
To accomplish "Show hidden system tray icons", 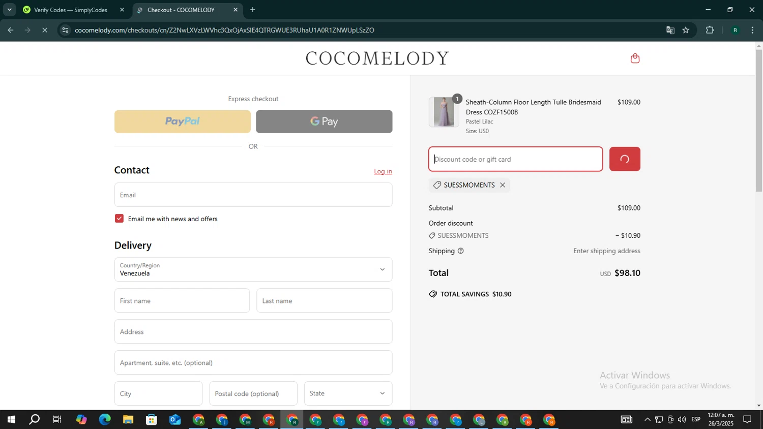I will [x=647, y=420].
